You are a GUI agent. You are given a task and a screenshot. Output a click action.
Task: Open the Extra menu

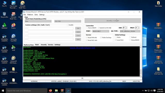point(36,15)
